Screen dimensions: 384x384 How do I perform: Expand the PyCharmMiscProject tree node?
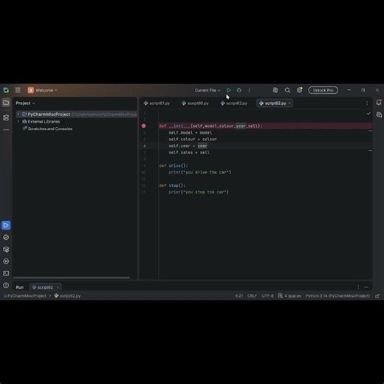18,114
